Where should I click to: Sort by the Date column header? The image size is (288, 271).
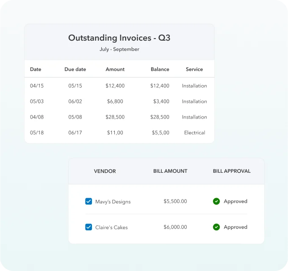(36, 69)
